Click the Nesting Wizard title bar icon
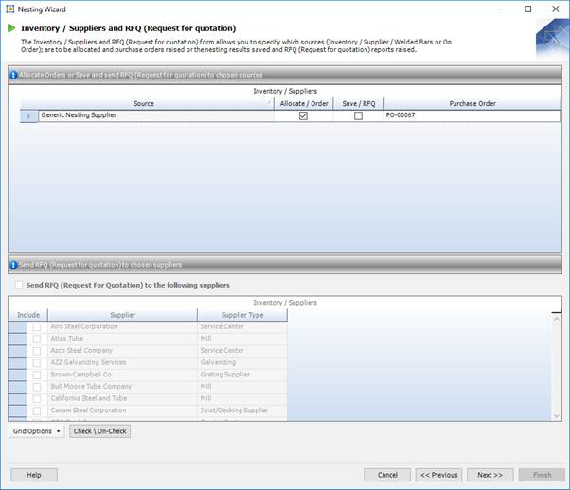Screen dimensions: 570x490 (9, 8)
